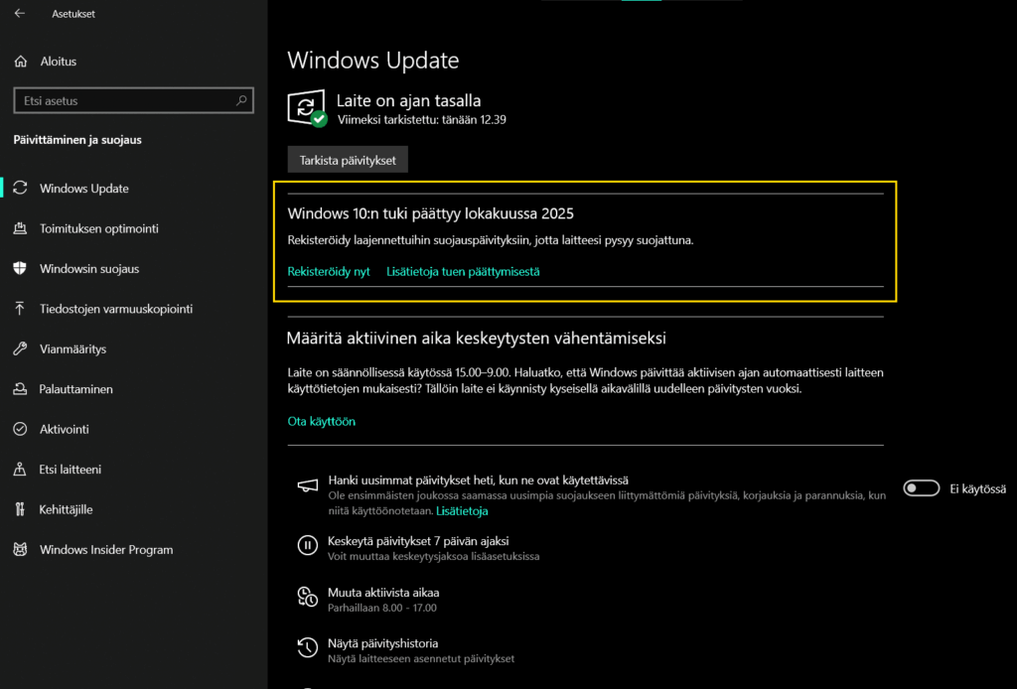Click the Aloitus home icon

pos(21,62)
